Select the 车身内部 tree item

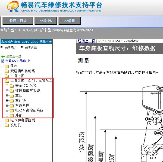[x=17, y=76]
